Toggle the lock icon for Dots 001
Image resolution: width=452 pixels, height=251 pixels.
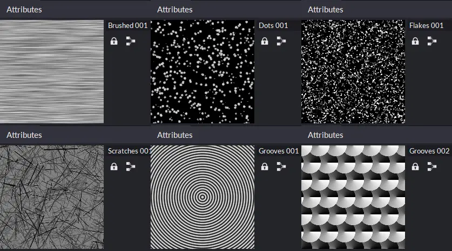(x=265, y=41)
